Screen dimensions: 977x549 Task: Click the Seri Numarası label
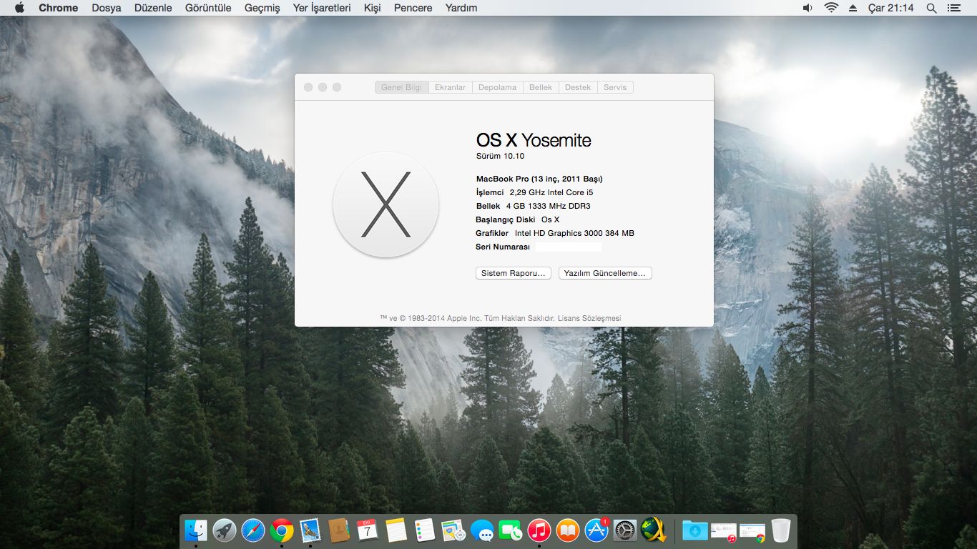[503, 247]
